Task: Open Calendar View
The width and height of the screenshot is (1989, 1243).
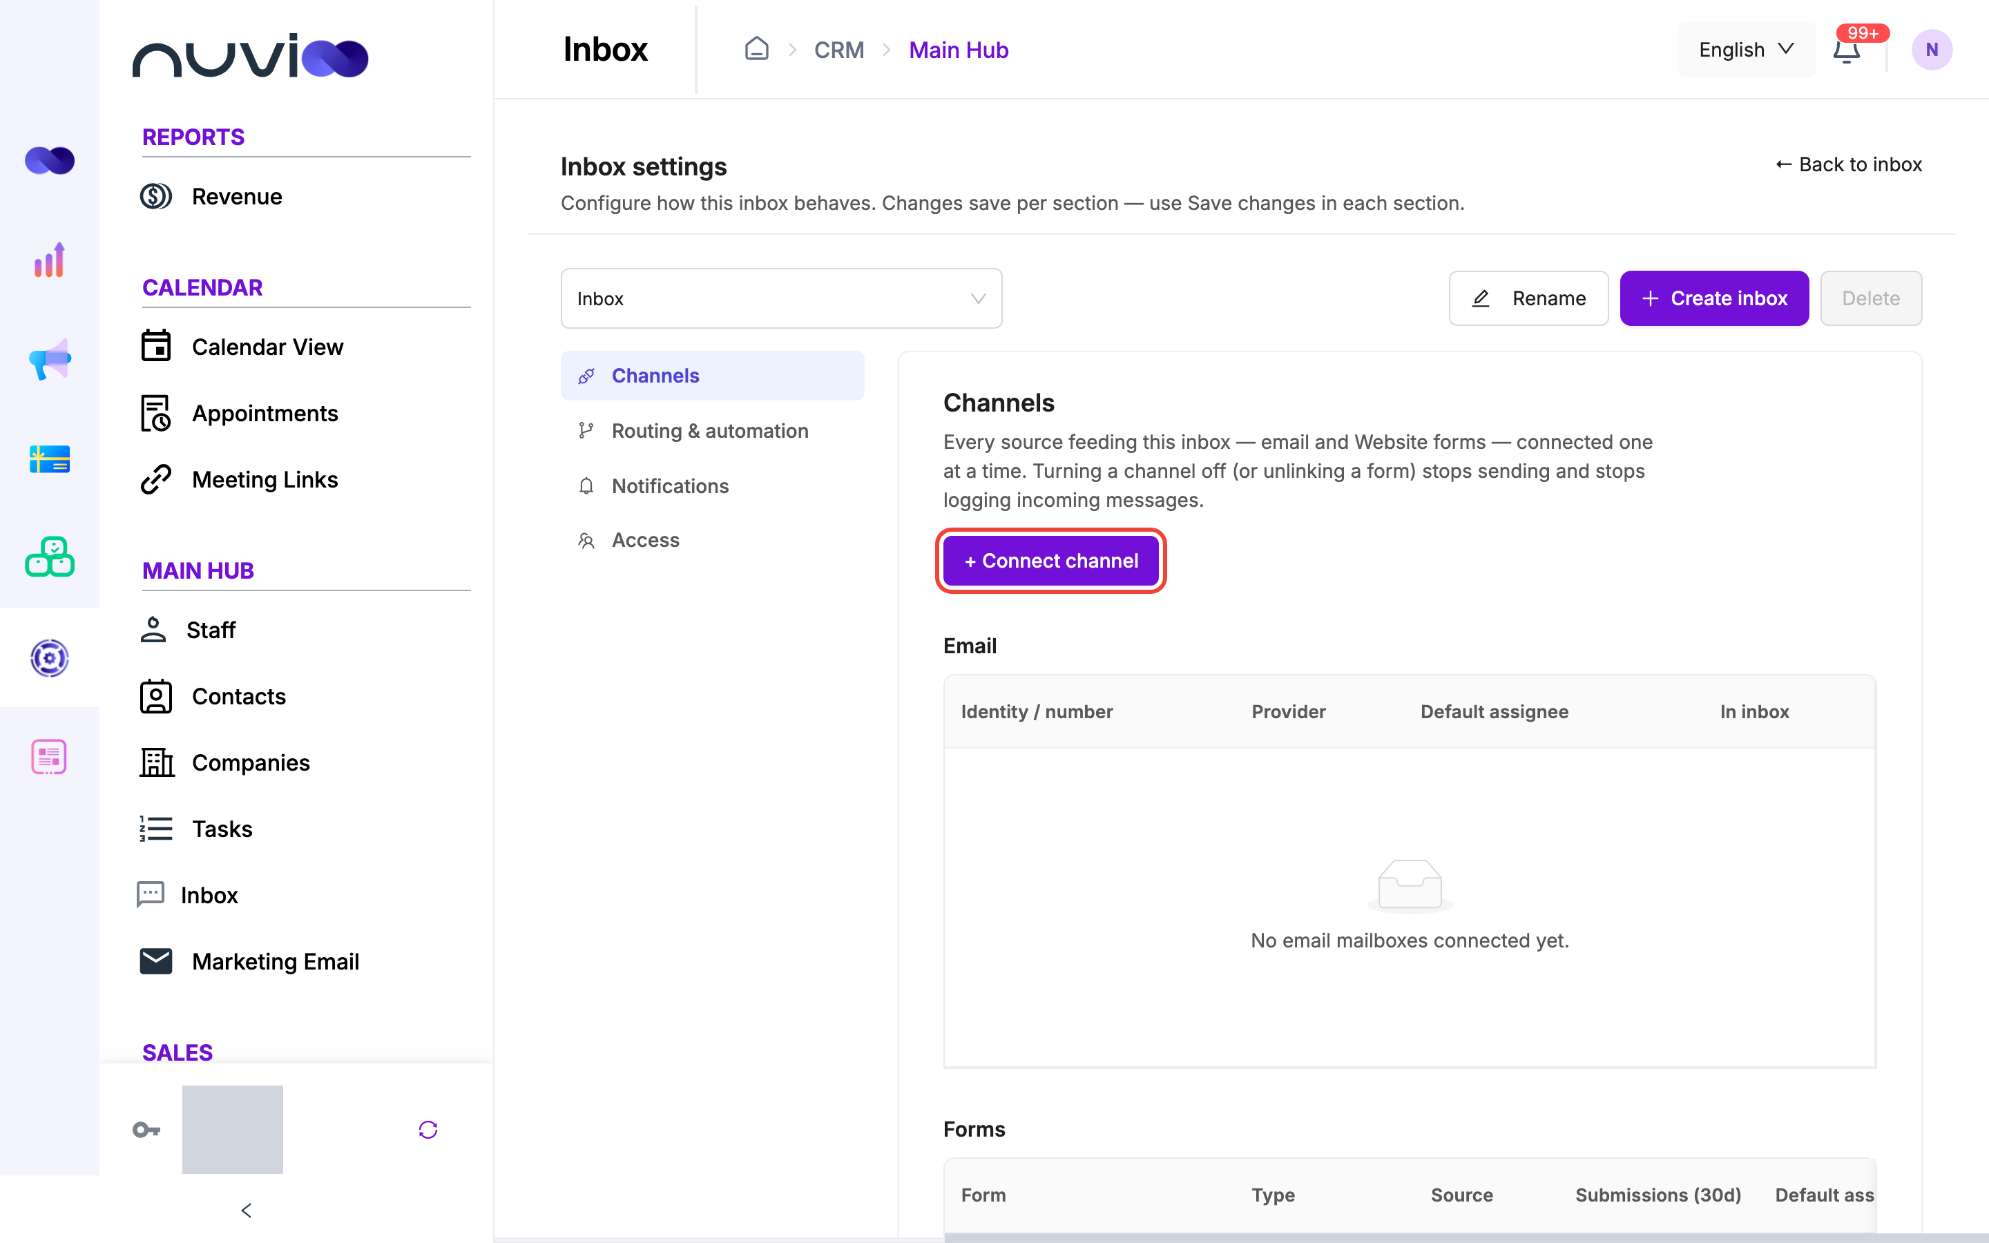Action: pos(242,347)
